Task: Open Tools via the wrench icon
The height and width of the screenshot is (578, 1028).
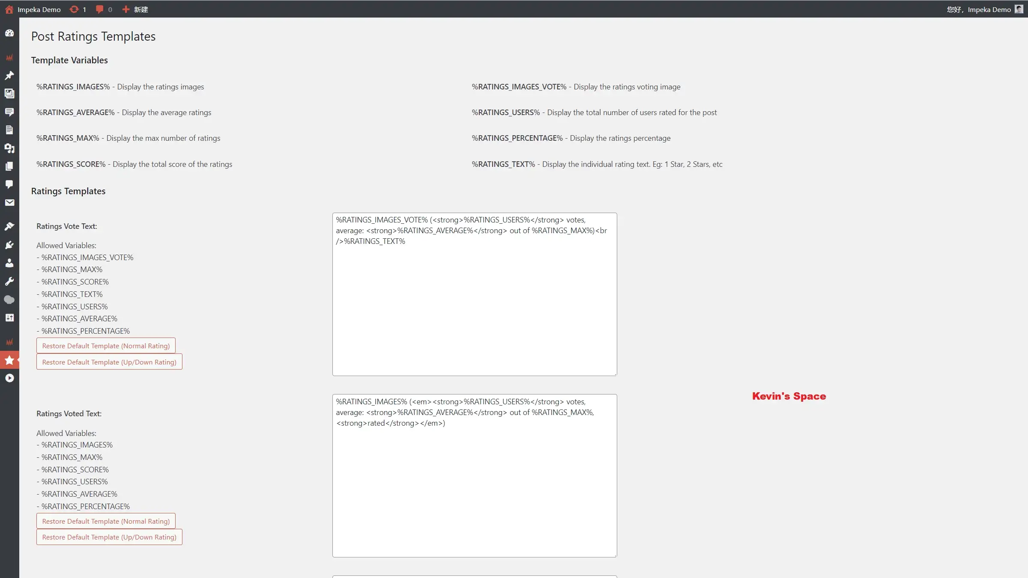Action: pos(9,281)
